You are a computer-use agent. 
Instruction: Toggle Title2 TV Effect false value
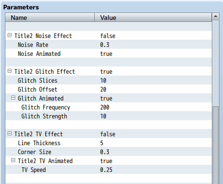(108, 134)
